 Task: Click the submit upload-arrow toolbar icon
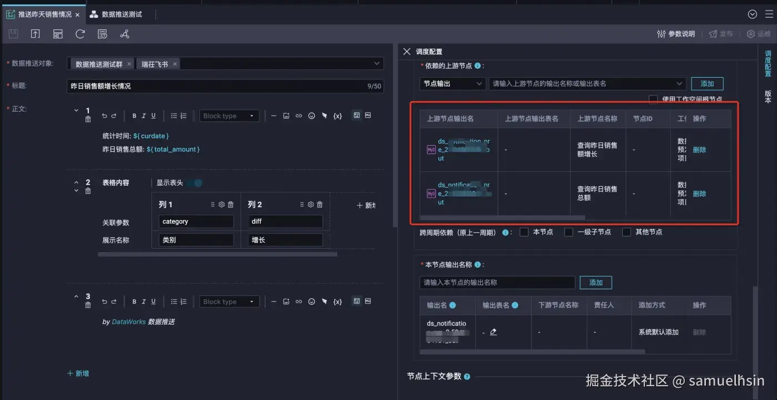[36, 34]
